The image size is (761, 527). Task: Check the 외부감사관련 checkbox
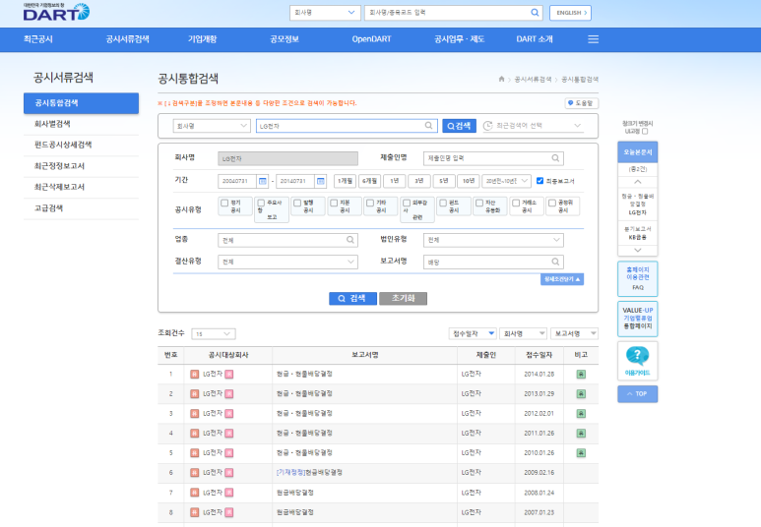[407, 204]
